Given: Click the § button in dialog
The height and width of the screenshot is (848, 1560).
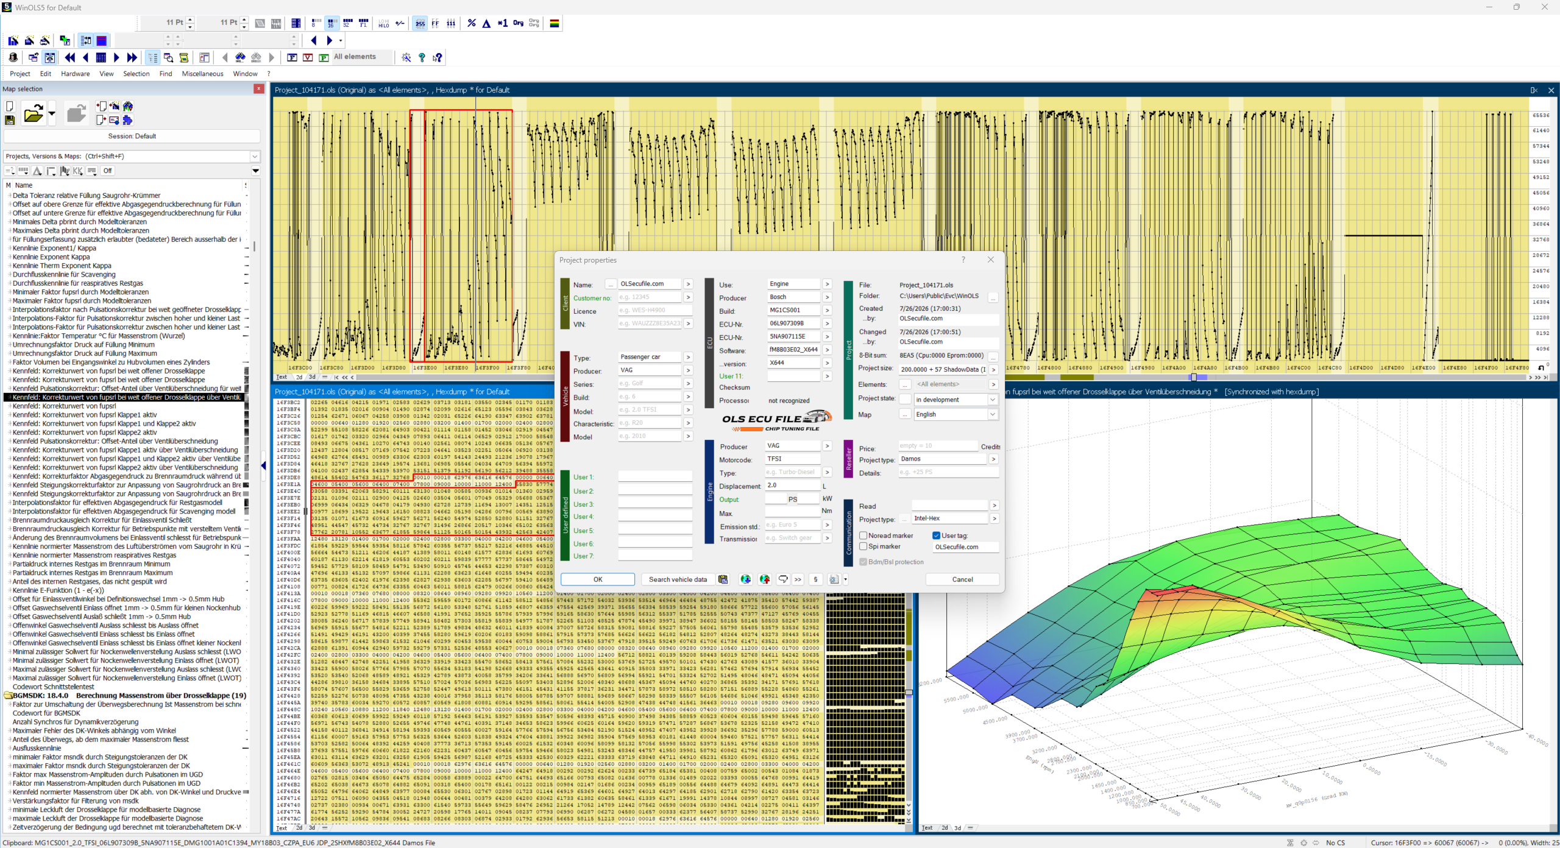Looking at the screenshot, I should click(815, 579).
